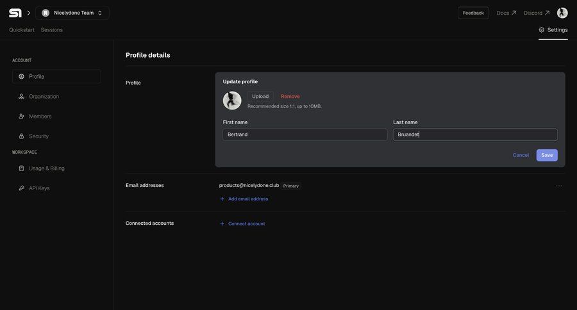Open the three-dot menu for the email address
The width and height of the screenshot is (577, 310).
559,186
